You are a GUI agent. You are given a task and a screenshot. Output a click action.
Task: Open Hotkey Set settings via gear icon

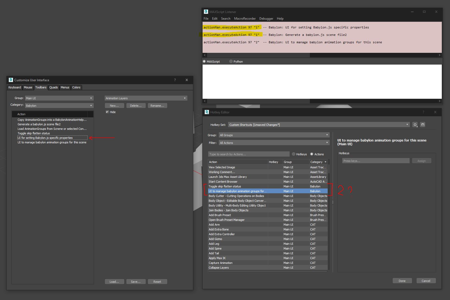pyautogui.click(x=415, y=125)
